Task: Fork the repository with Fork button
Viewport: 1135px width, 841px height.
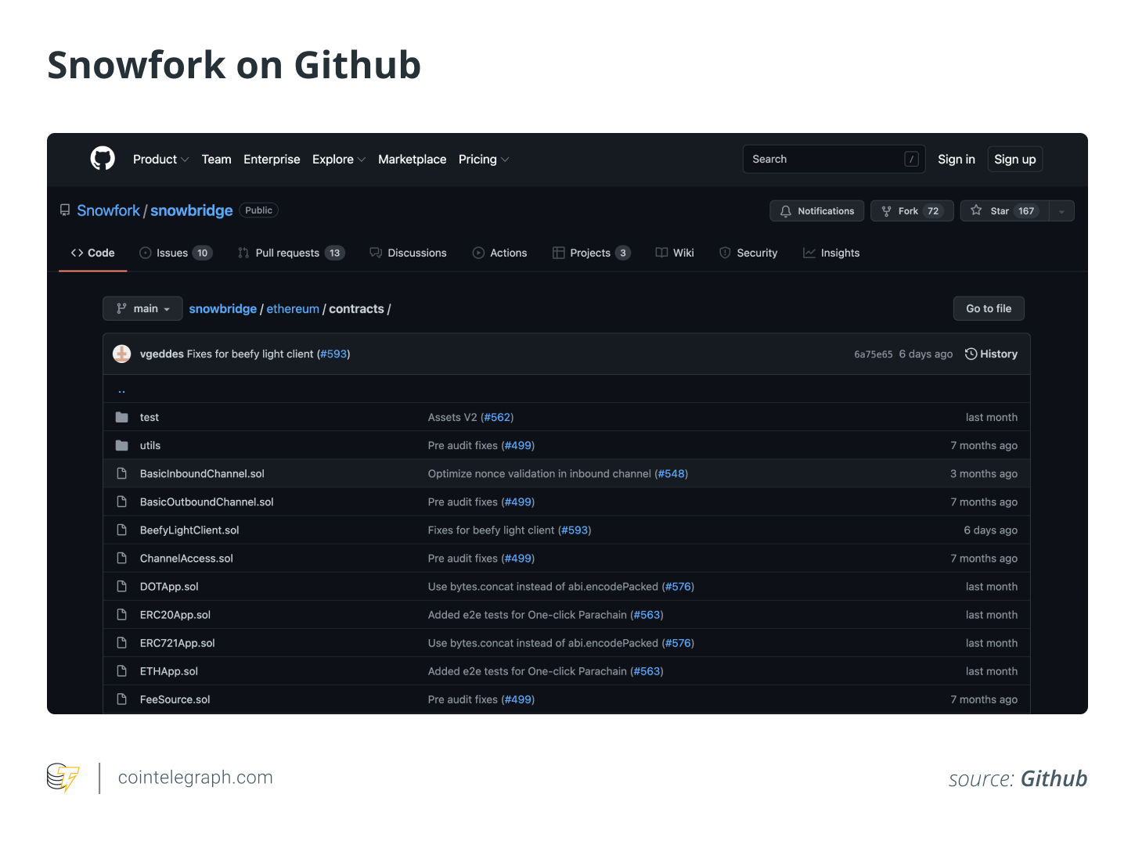Action: [912, 211]
